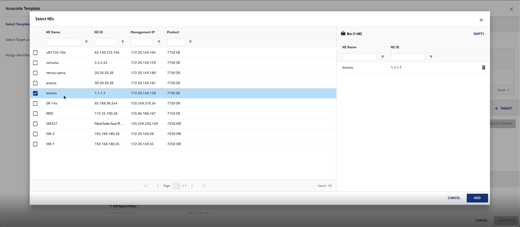
Task: Click the Bin panel NE ID filter icon
Action: click(x=431, y=57)
